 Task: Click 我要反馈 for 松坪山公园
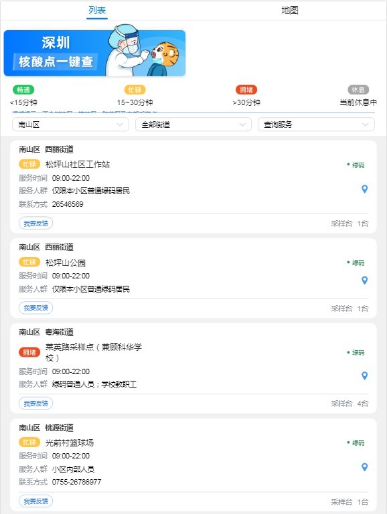pyautogui.click(x=35, y=308)
